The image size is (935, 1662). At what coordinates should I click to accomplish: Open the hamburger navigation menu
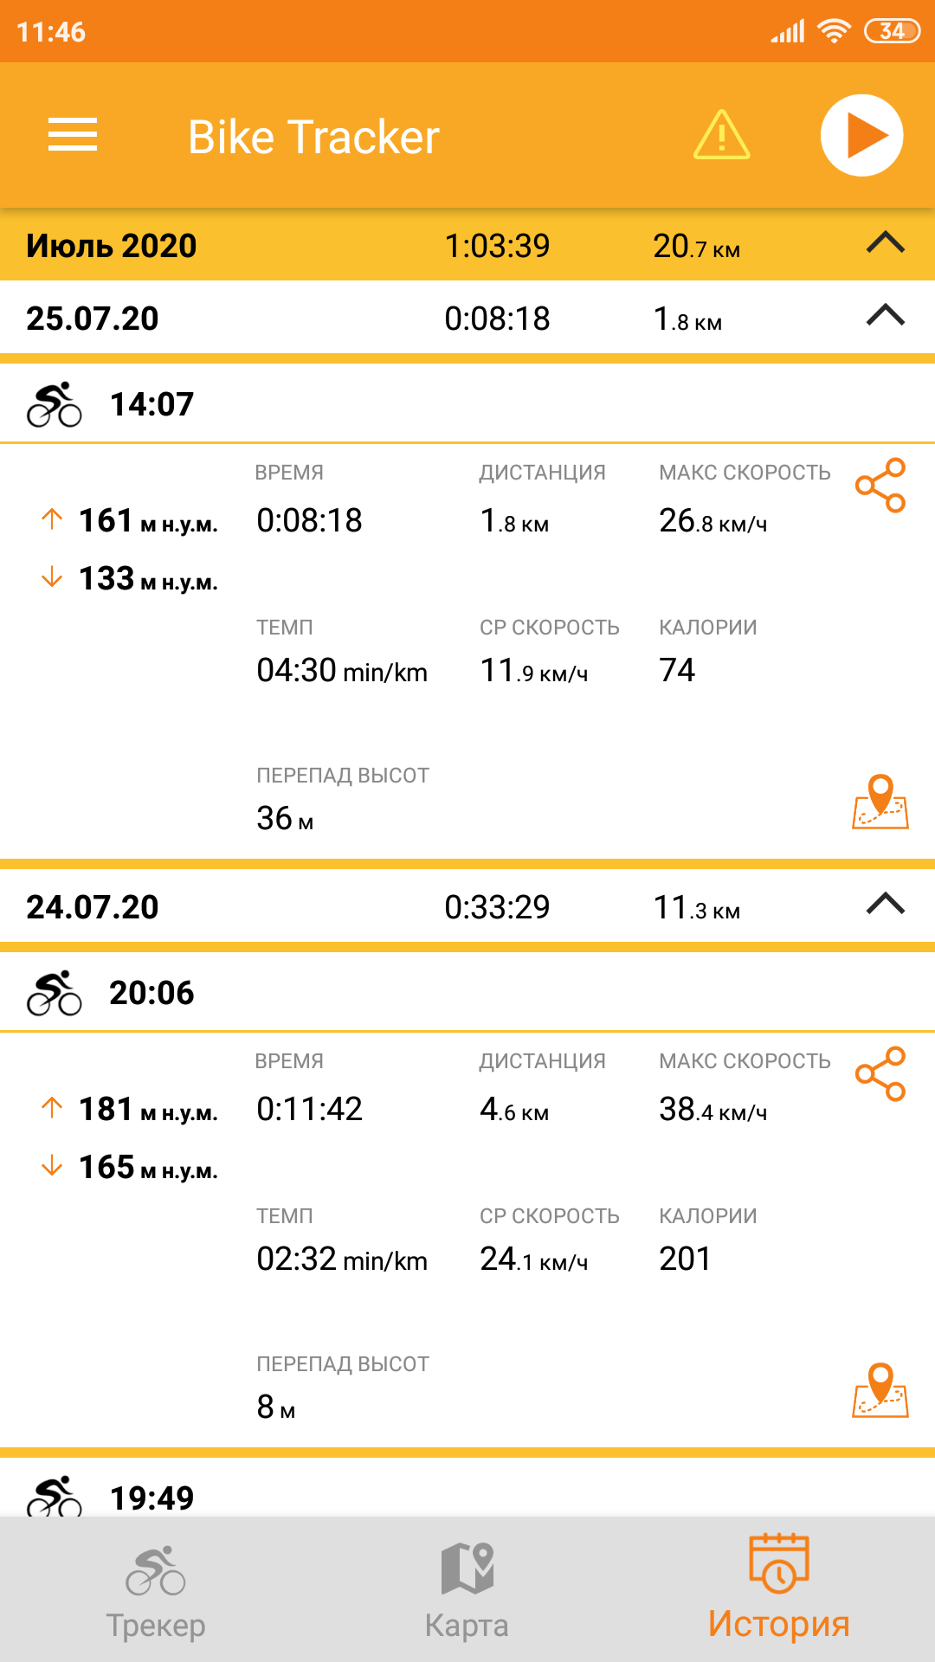click(73, 135)
